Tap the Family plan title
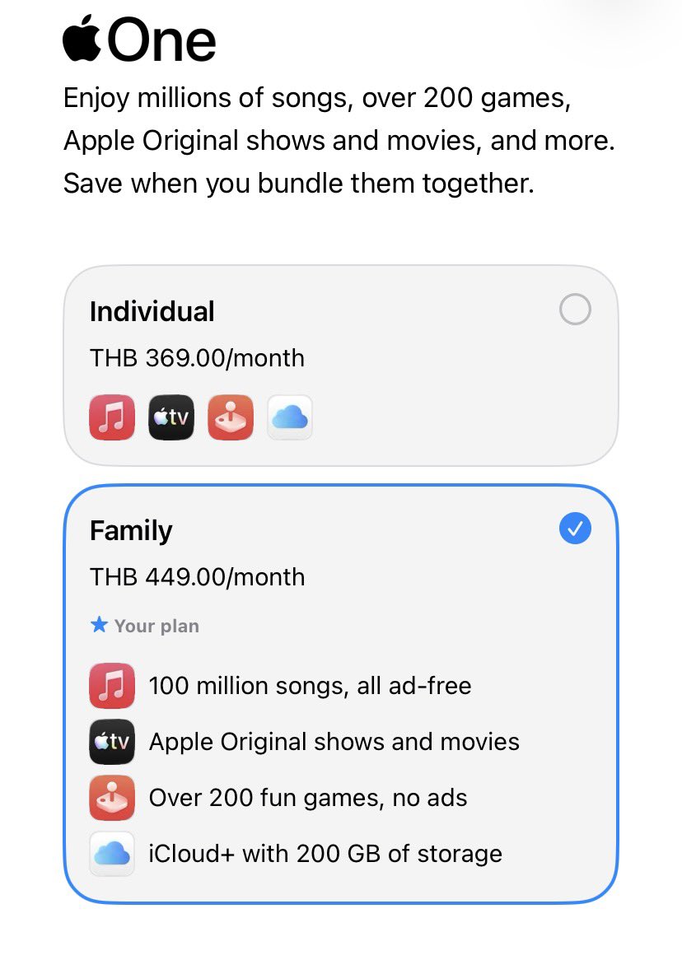This screenshot has height=960, width=682. 131,530
